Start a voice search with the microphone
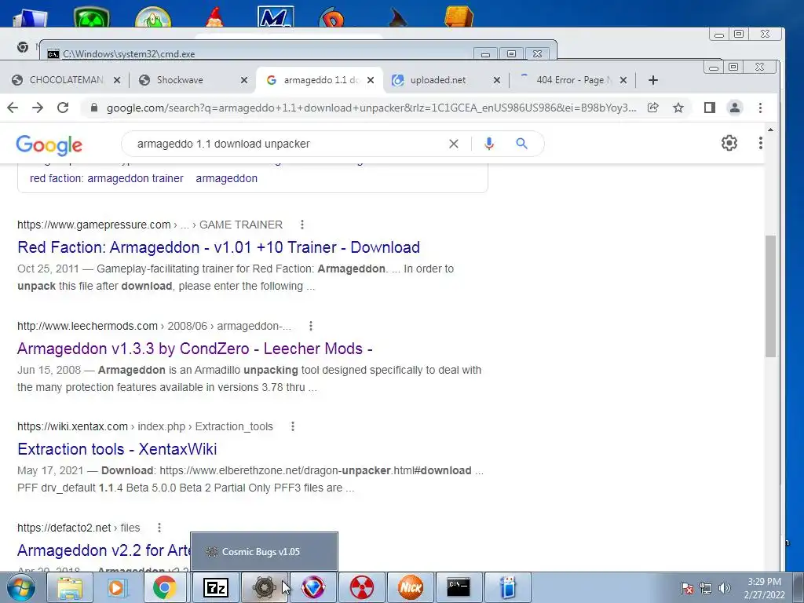The image size is (804, 603). pyautogui.click(x=489, y=144)
